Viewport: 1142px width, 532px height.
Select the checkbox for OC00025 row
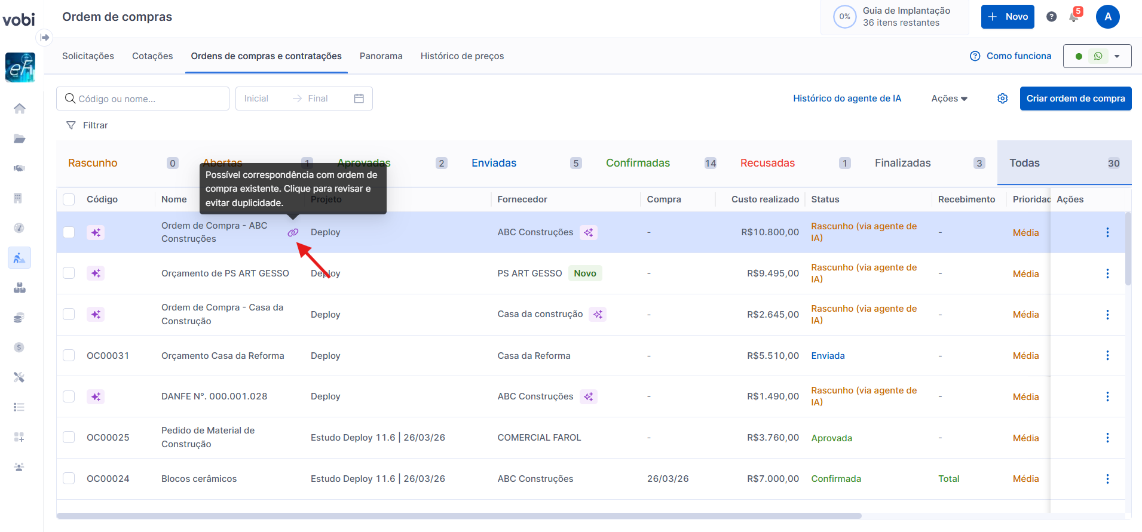click(69, 437)
